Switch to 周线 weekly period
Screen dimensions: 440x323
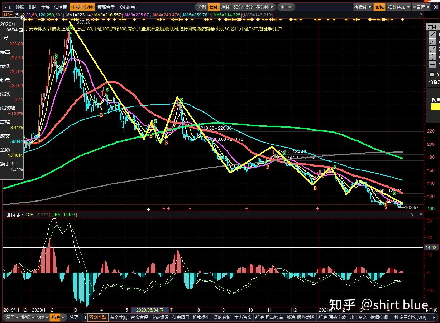226,7
